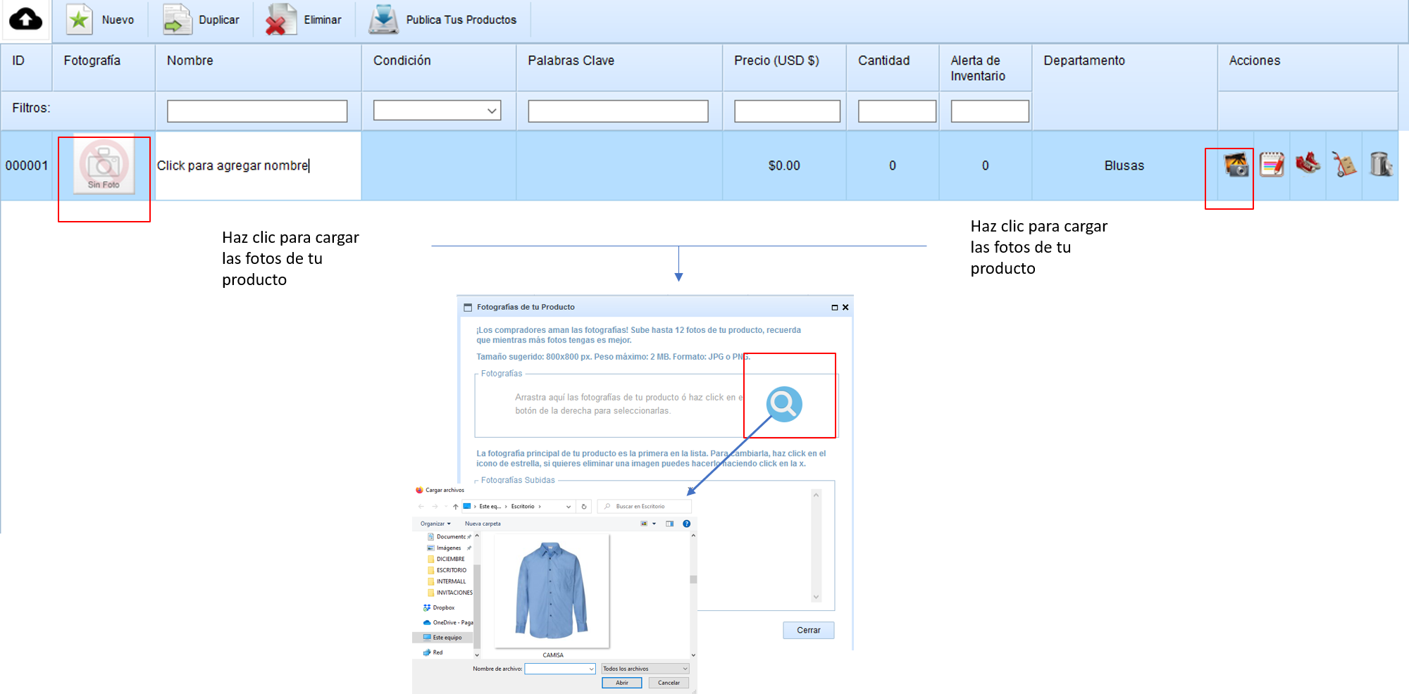1409x694 pixels.
Task: Click the trash can delete icon
Action: 1380,165
